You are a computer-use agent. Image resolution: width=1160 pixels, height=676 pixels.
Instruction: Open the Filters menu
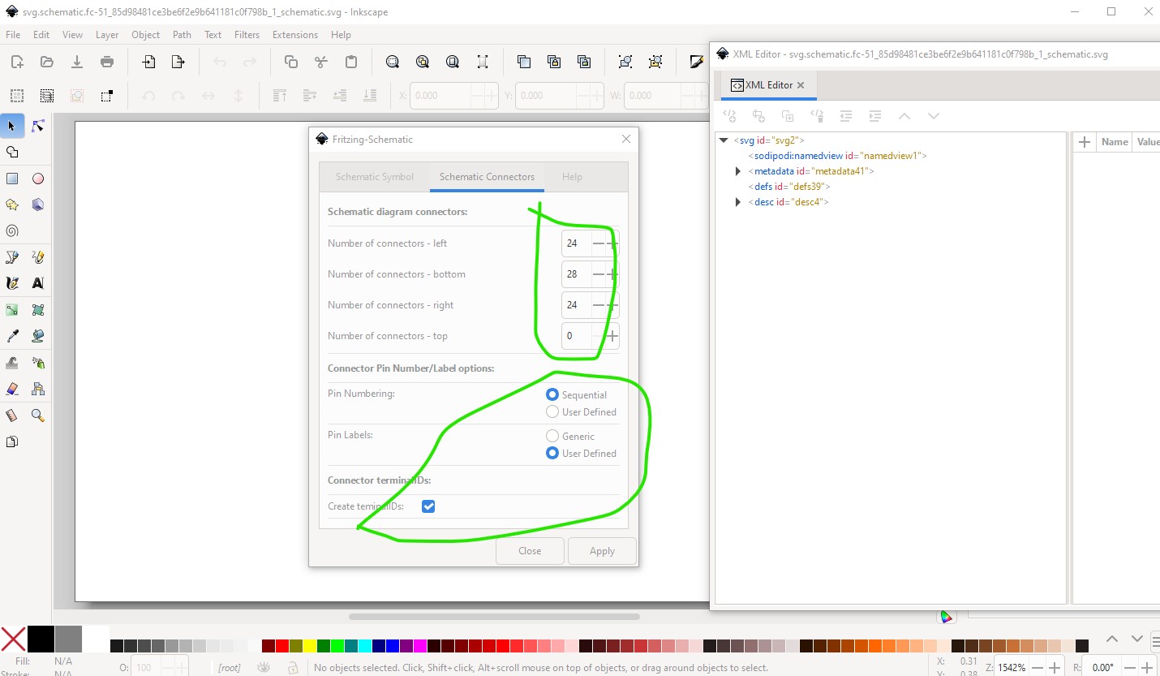(x=247, y=35)
